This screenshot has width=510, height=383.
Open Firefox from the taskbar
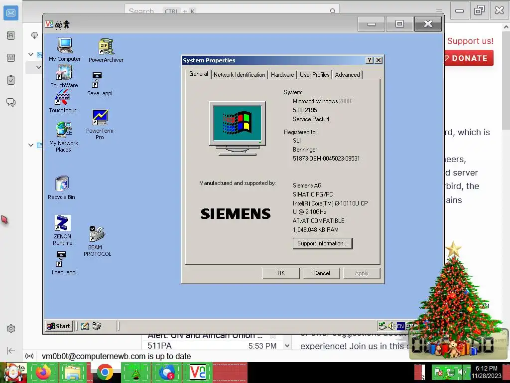coord(43,373)
